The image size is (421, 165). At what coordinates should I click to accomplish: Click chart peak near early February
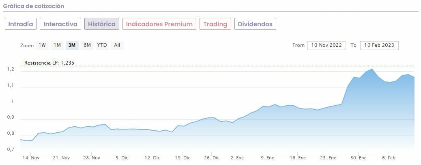point(372,69)
